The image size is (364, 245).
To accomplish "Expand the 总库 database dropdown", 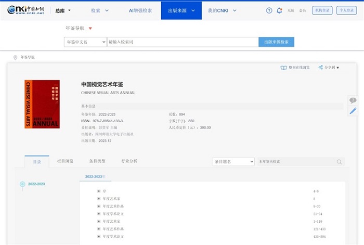I will [x=63, y=10].
